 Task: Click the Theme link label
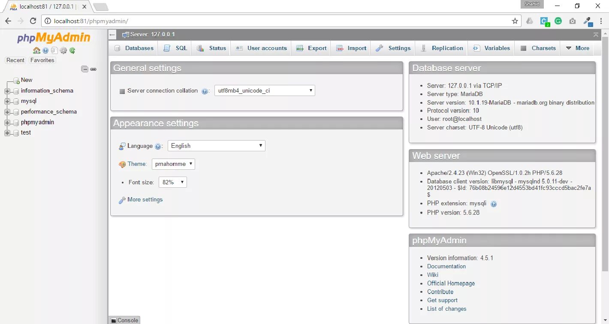[x=137, y=164]
